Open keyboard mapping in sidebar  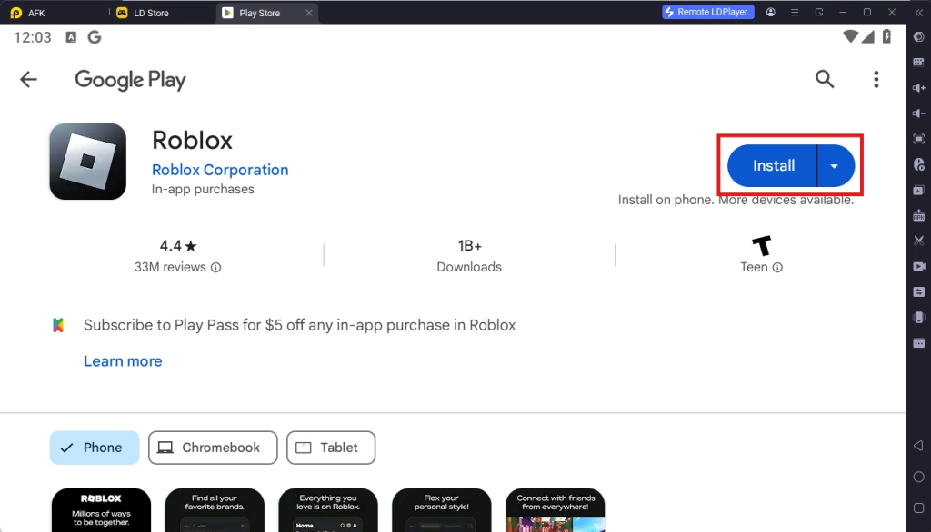point(918,63)
